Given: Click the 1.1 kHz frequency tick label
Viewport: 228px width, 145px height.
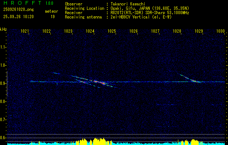Looking at the screenshot, I should [x=3, y=47].
